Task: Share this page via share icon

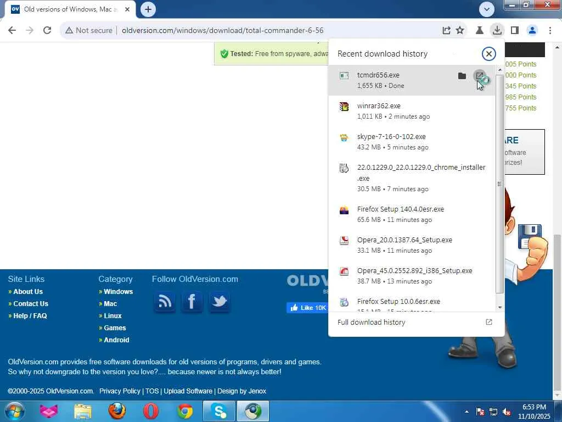Action: [446, 31]
